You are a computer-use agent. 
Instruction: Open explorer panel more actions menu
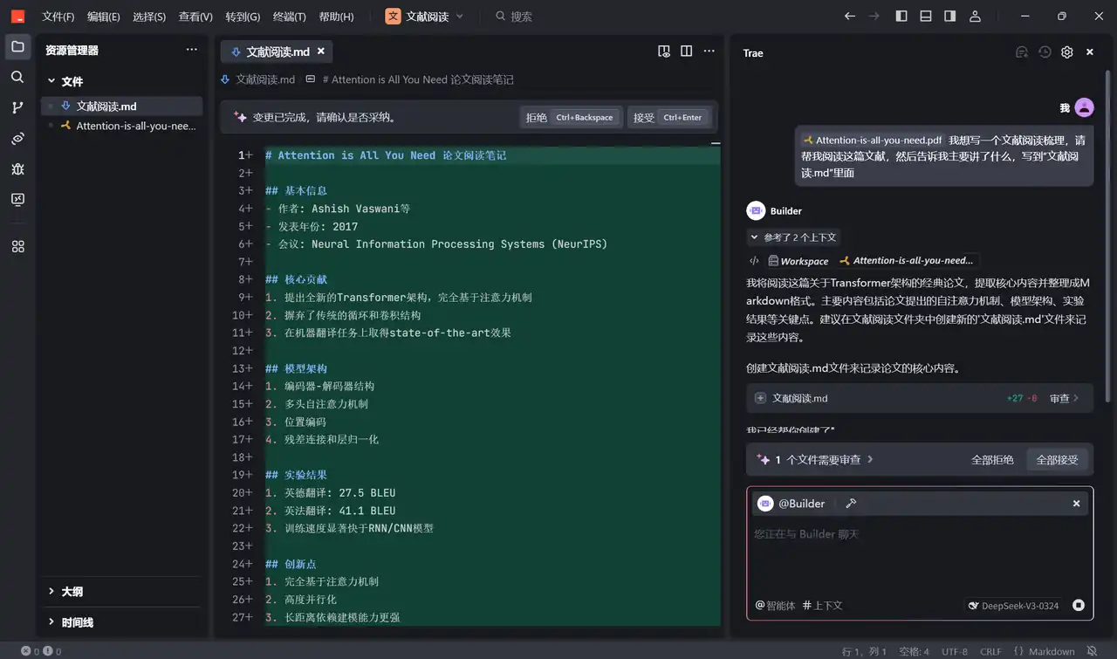coord(192,50)
